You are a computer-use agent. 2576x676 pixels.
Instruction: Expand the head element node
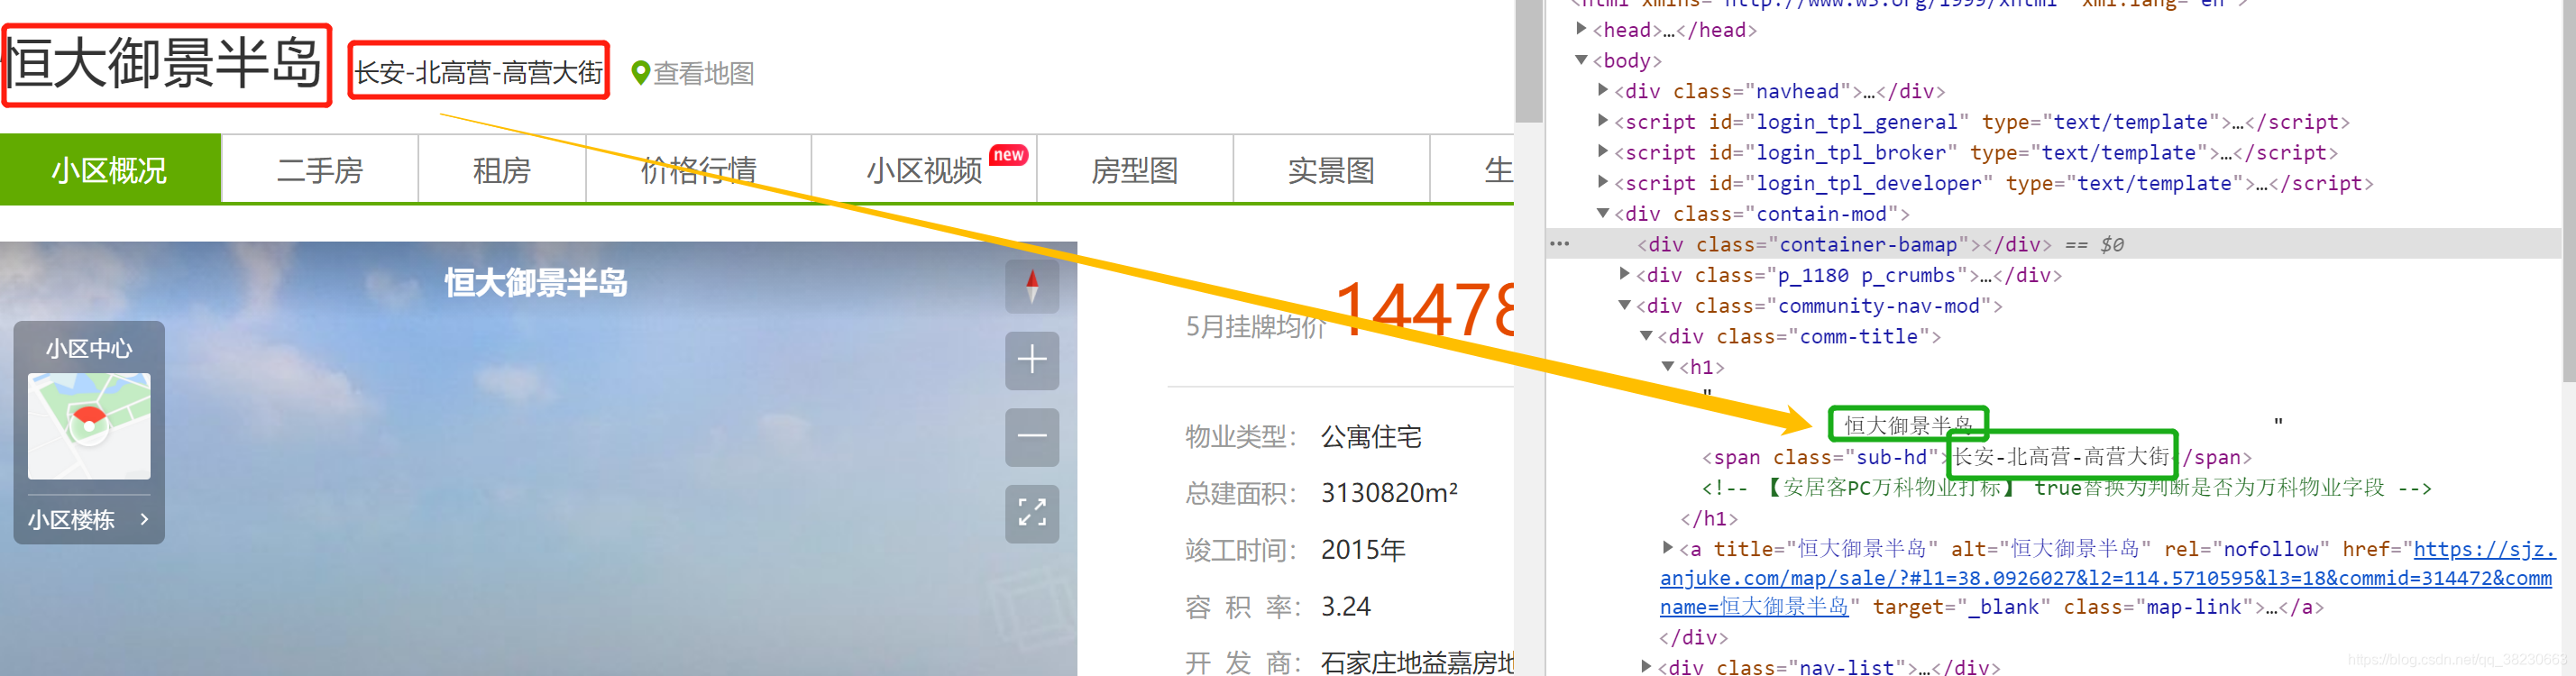point(1581,29)
